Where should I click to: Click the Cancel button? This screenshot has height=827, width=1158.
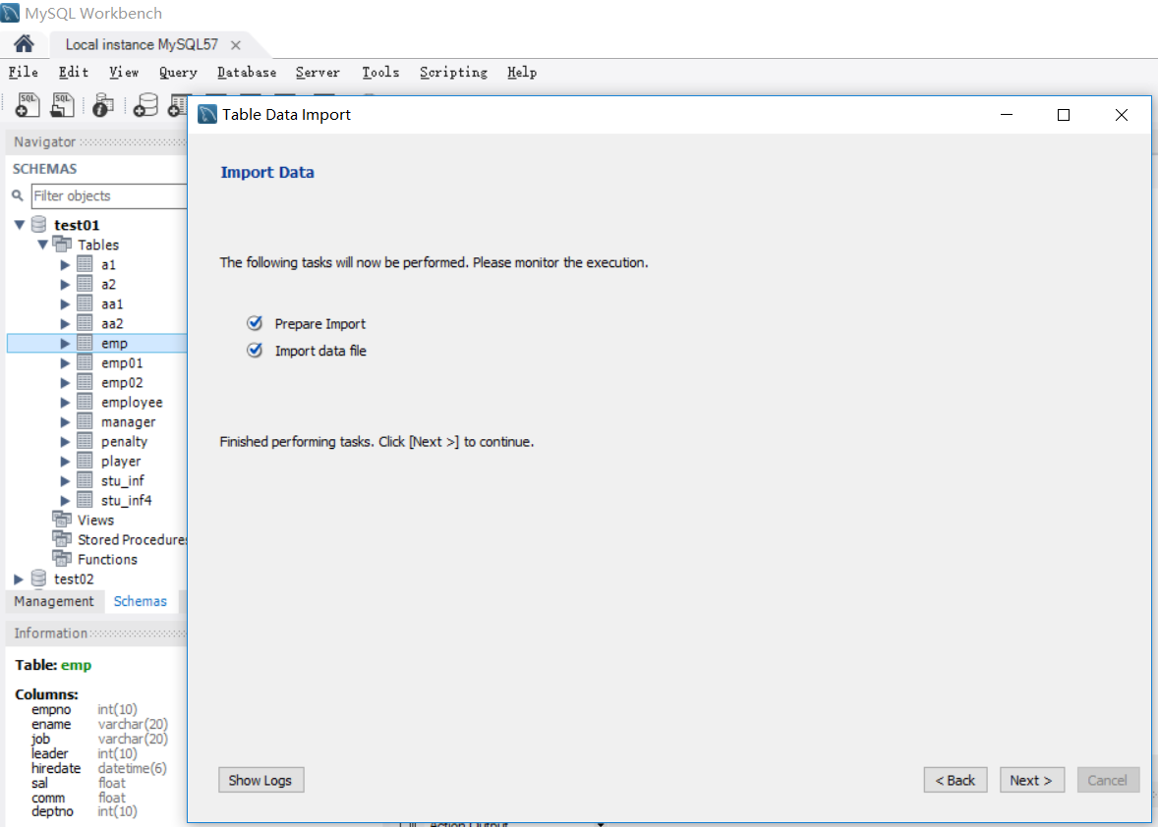pos(1108,780)
